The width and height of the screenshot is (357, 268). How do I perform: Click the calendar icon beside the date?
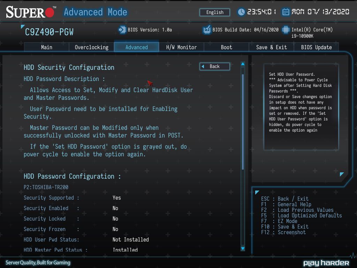[x=286, y=12]
